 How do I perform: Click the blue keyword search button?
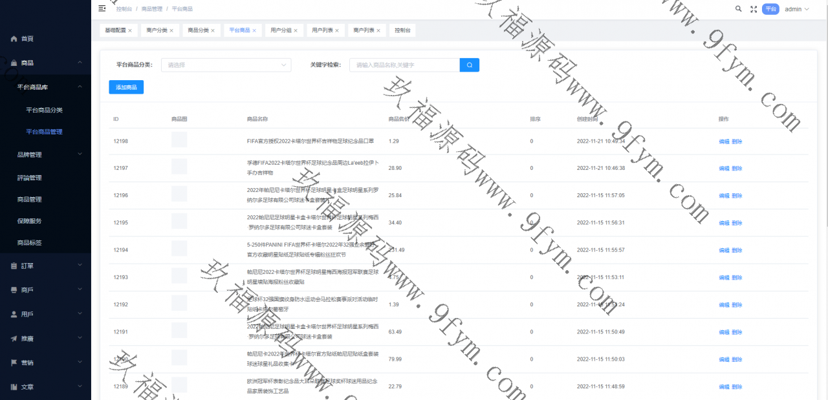coord(469,65)
